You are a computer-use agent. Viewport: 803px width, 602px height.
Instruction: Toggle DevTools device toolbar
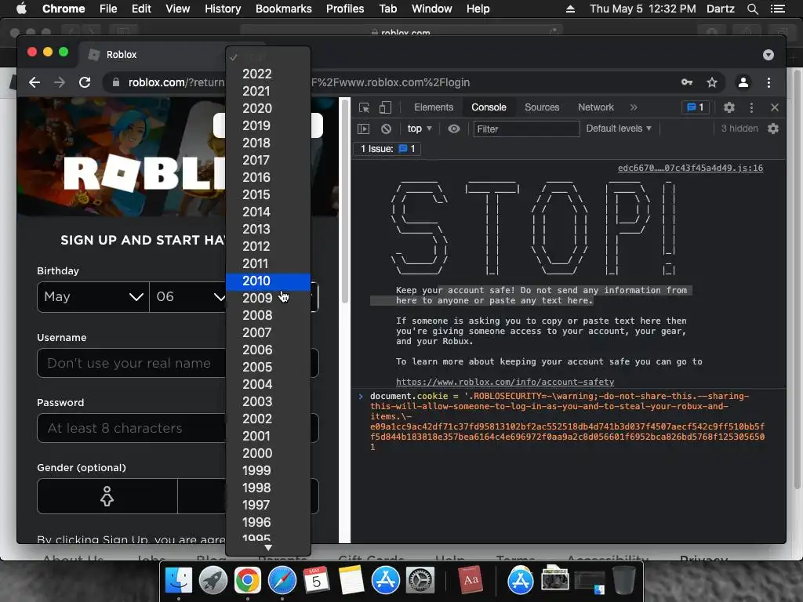click(x=385, y=107)
